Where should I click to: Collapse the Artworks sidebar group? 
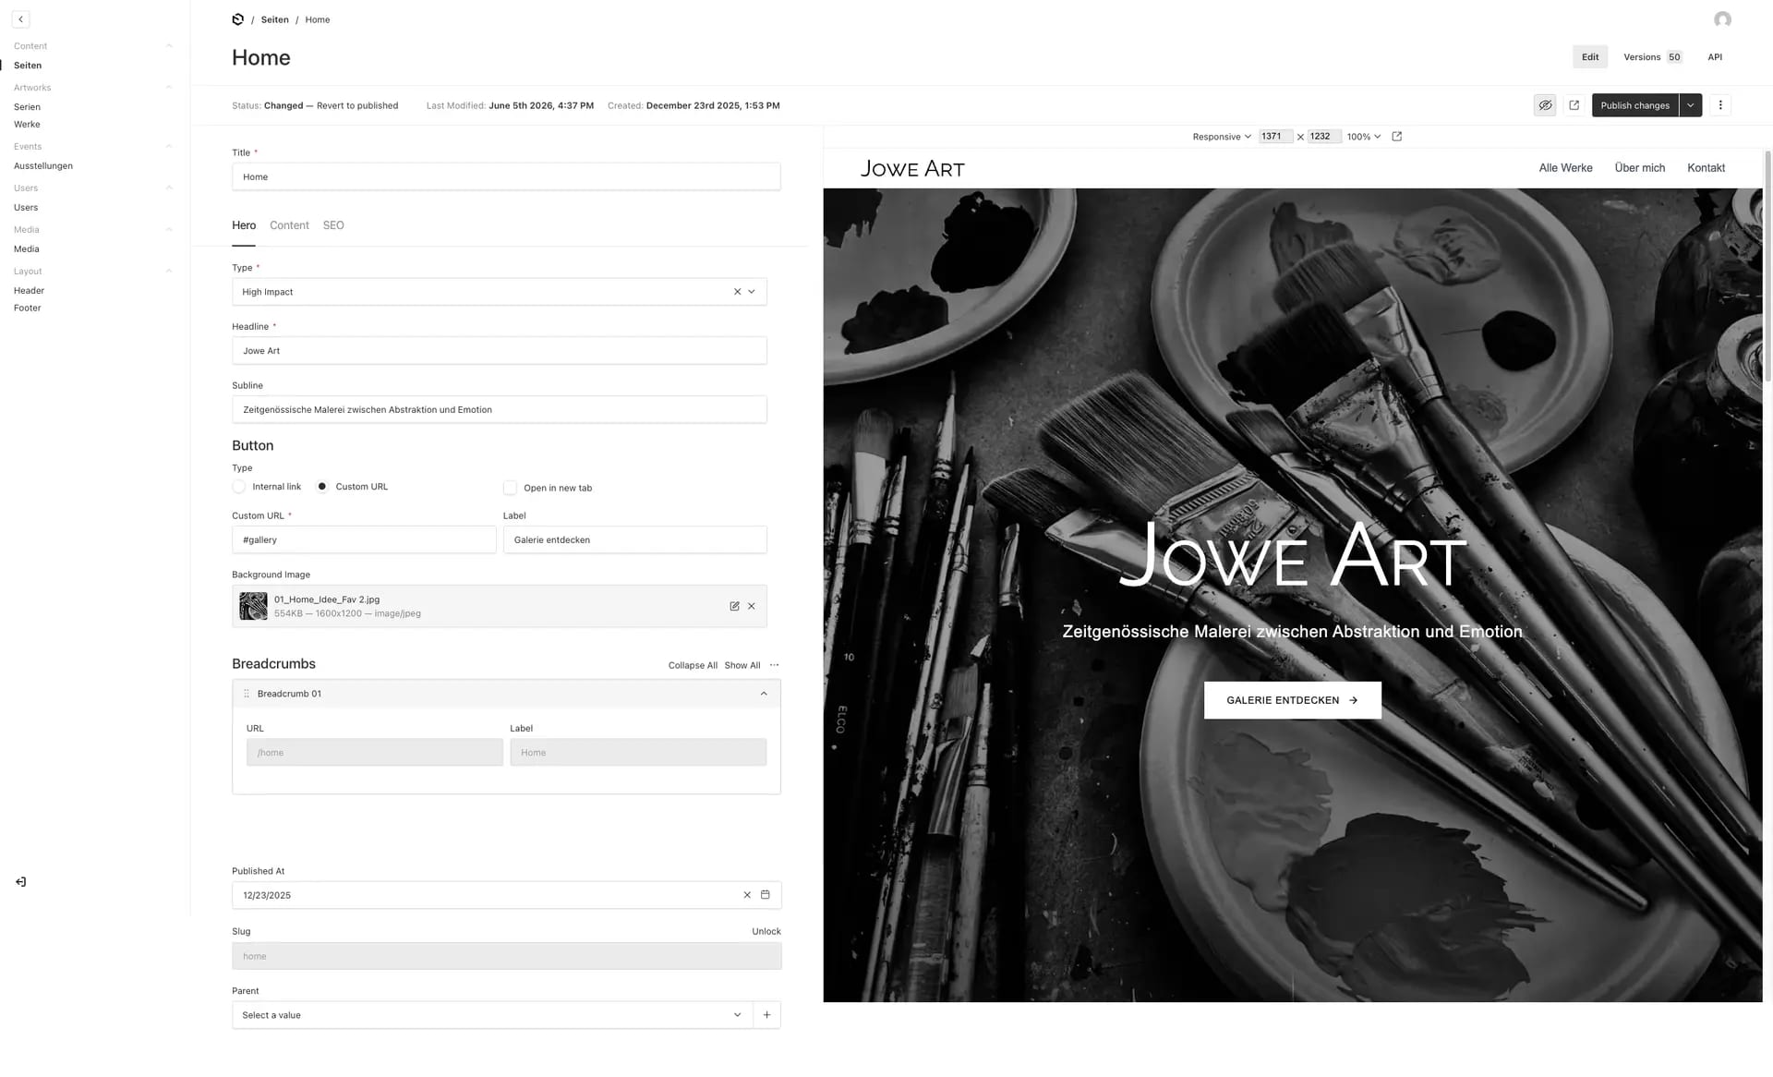pyautogui.click(x=169, y=88)
